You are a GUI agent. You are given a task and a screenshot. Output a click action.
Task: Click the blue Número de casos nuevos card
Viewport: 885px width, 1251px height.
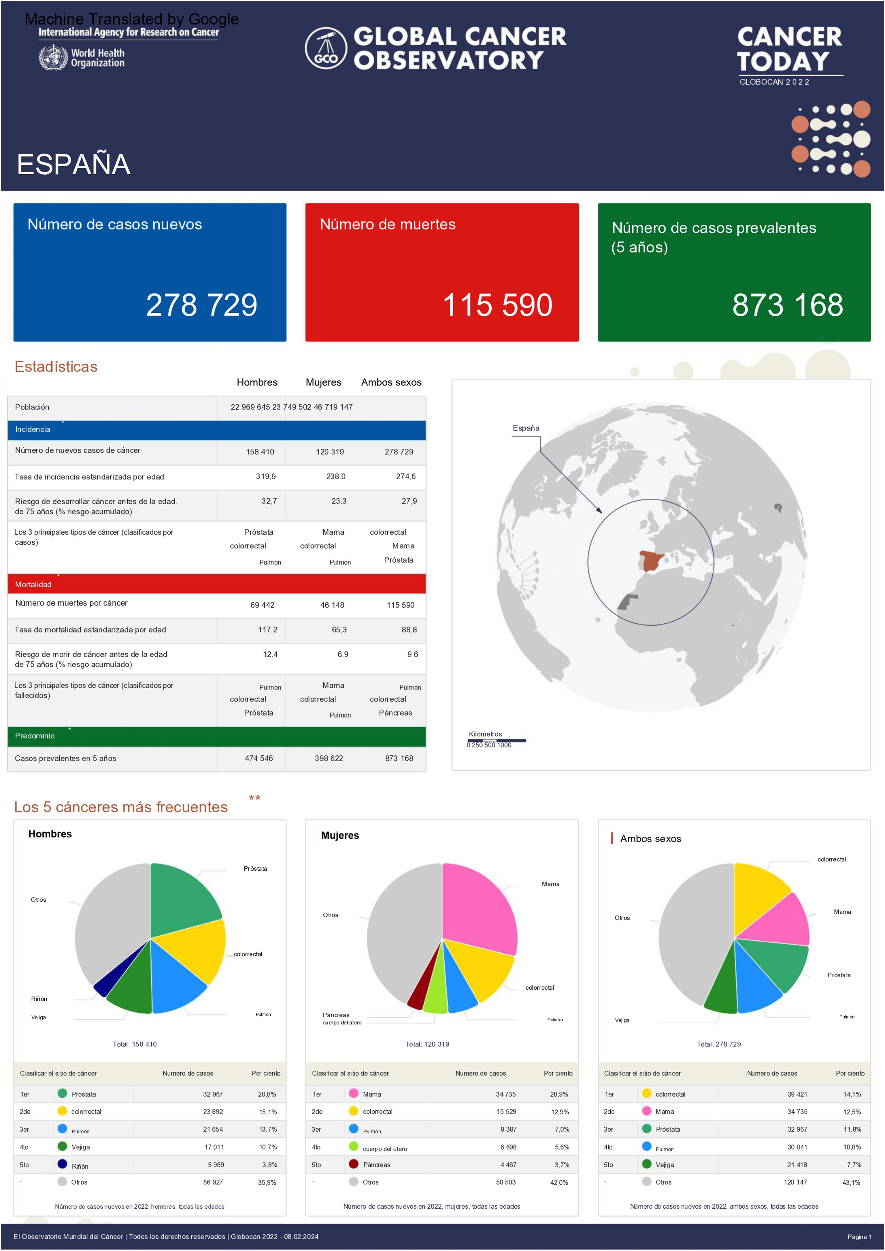coord(150,272)
